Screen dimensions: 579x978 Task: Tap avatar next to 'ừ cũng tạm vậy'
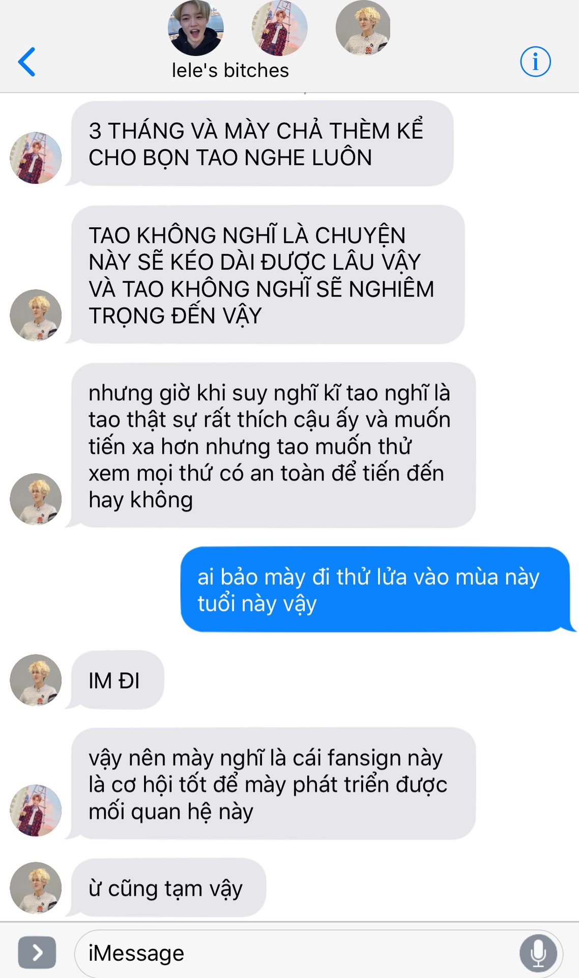[36, 888]
